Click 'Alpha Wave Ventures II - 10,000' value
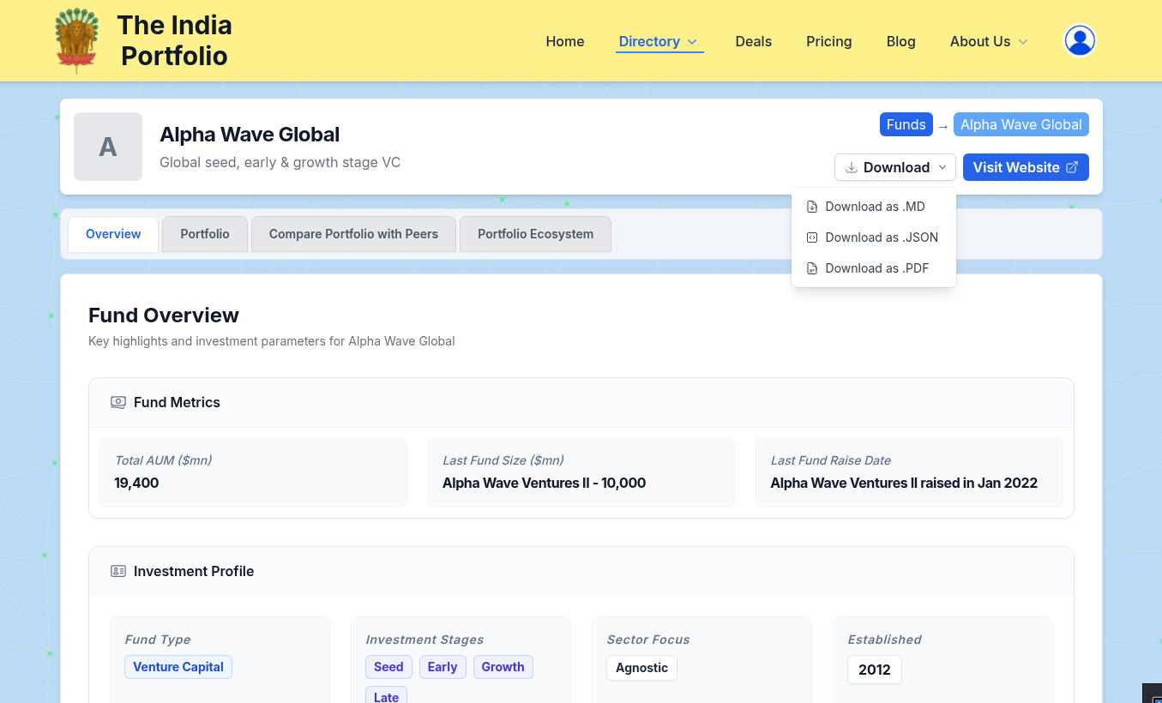Viewport: 1162px width, 703px height. [544, 483]
